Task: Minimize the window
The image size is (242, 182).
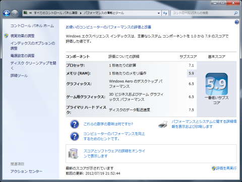Action: 215,3
